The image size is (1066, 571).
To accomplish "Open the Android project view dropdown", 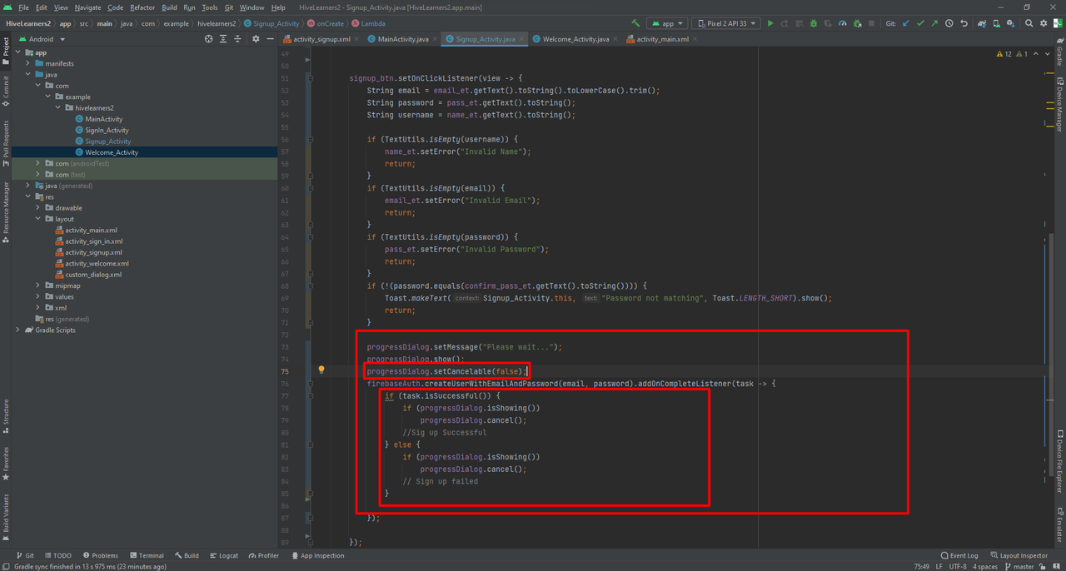I will 42,39.
